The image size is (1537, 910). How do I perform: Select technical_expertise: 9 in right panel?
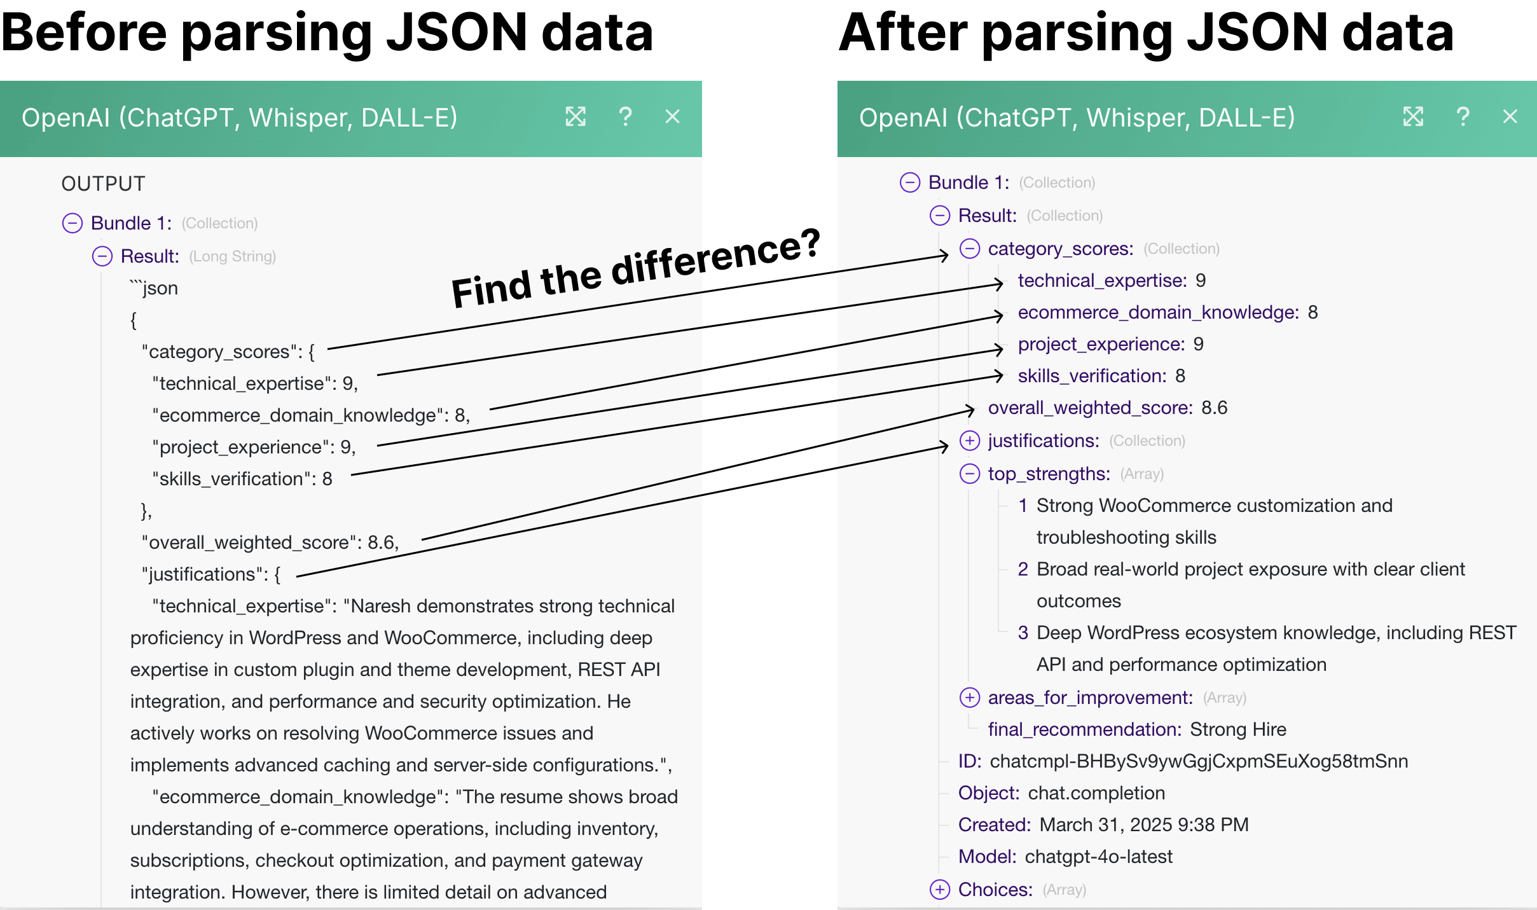click(x=1112, y=280)
